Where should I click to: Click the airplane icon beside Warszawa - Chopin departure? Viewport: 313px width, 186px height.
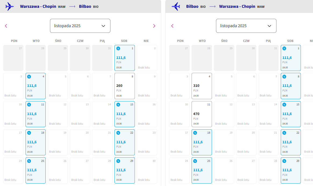[10, 6]
